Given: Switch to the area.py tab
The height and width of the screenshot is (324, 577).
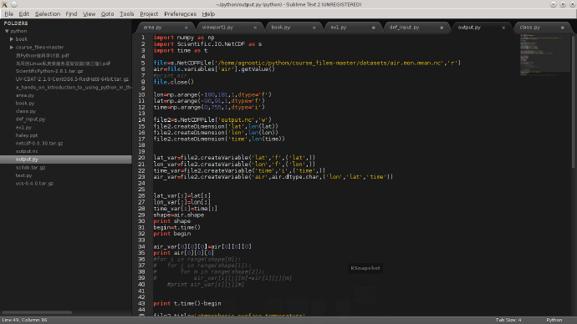Looking at the screenshot, I should [x=152, y=28].
